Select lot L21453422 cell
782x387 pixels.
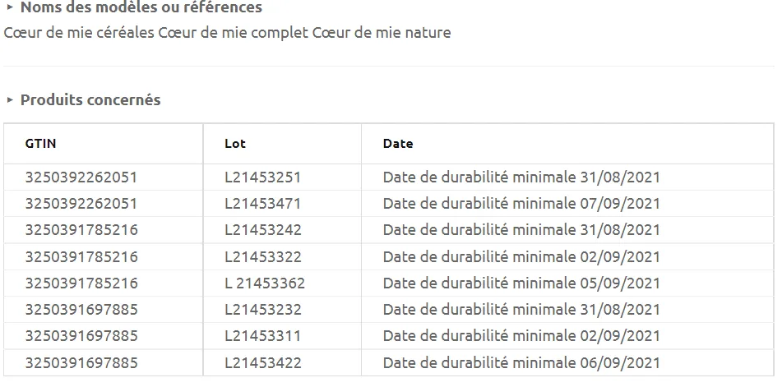point(263,363)
